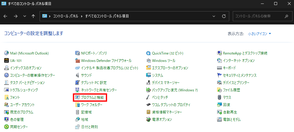Open the NFCポート／パソリ icon
This screenshot has width=294, height=132.
(77, 53)
